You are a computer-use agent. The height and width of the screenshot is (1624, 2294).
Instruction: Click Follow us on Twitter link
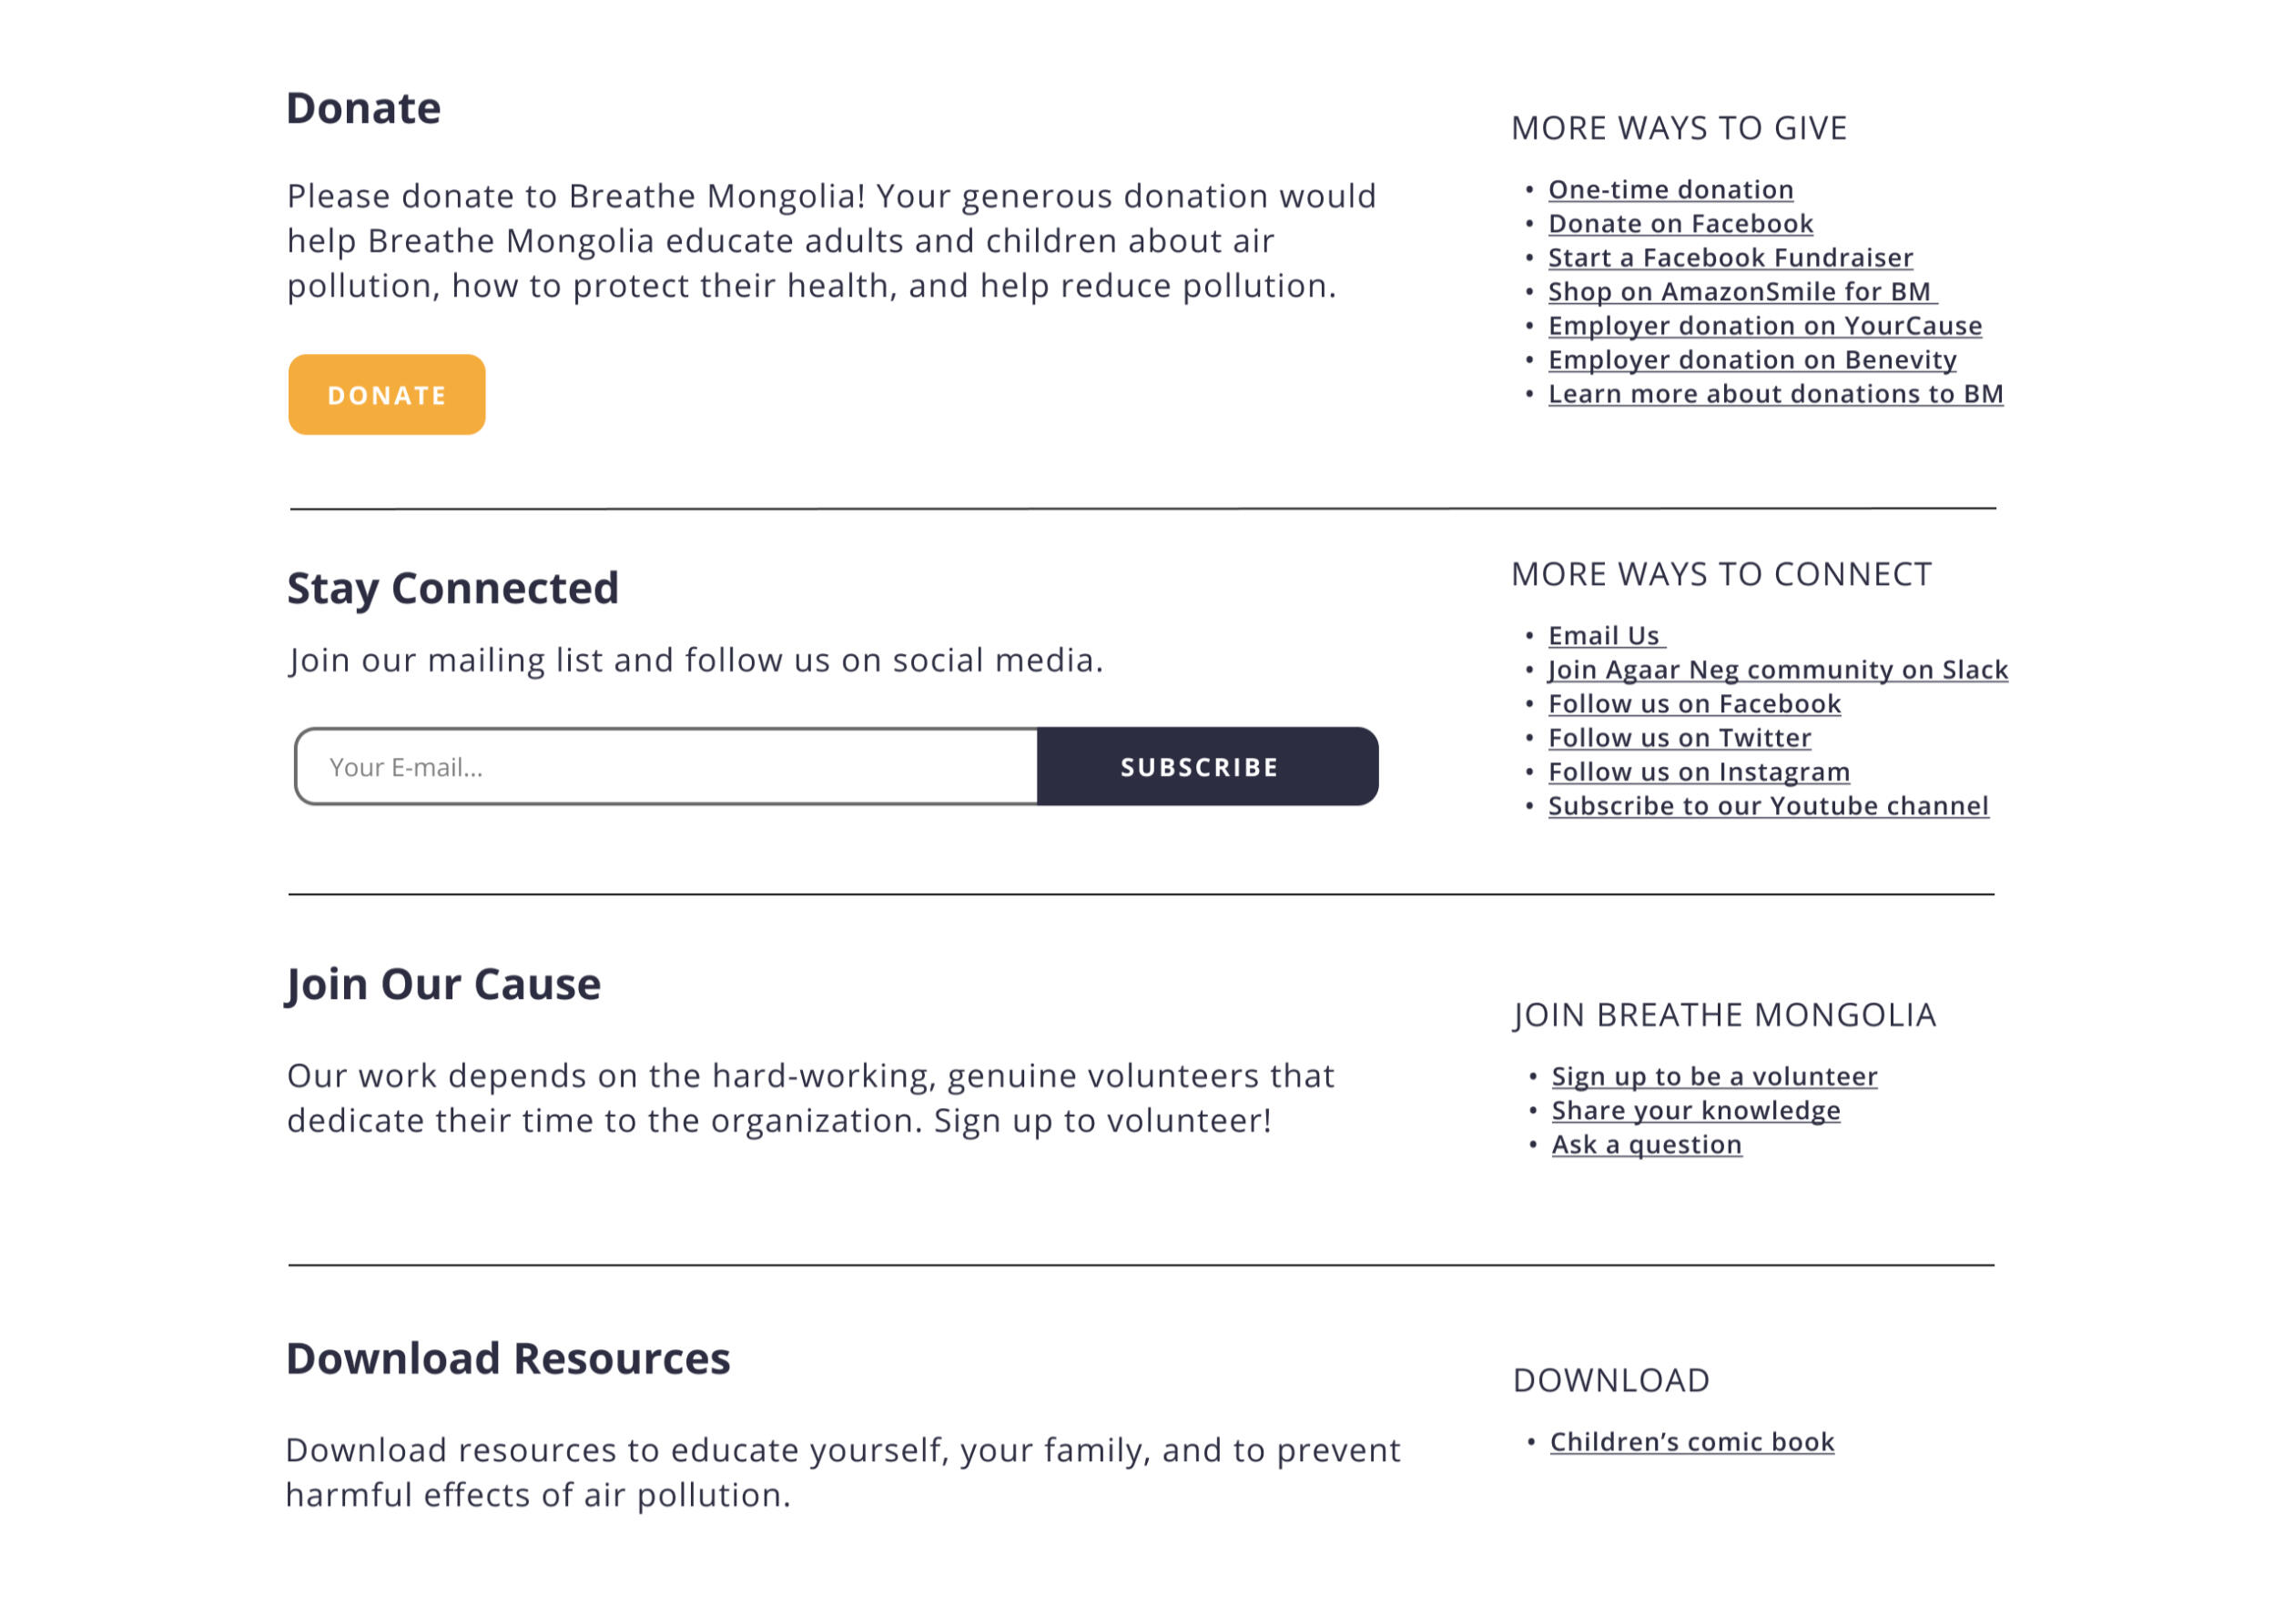click(1679, 738)
